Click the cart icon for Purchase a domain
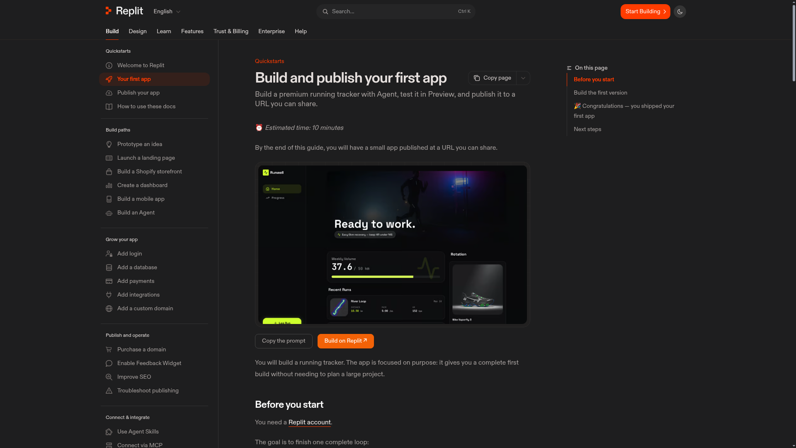This screenshot has height=448, width=796. pos(109,350)
